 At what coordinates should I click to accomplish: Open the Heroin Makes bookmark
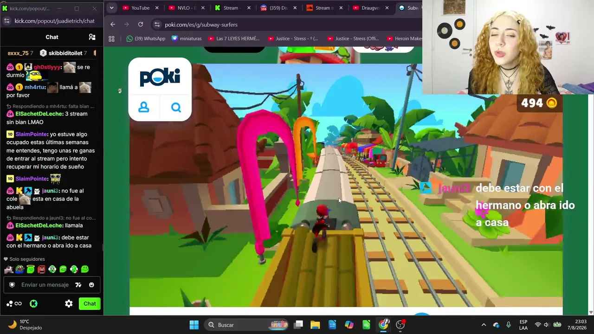(404, 39)
